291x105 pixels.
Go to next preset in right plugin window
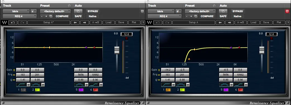(x=229, y=22)
